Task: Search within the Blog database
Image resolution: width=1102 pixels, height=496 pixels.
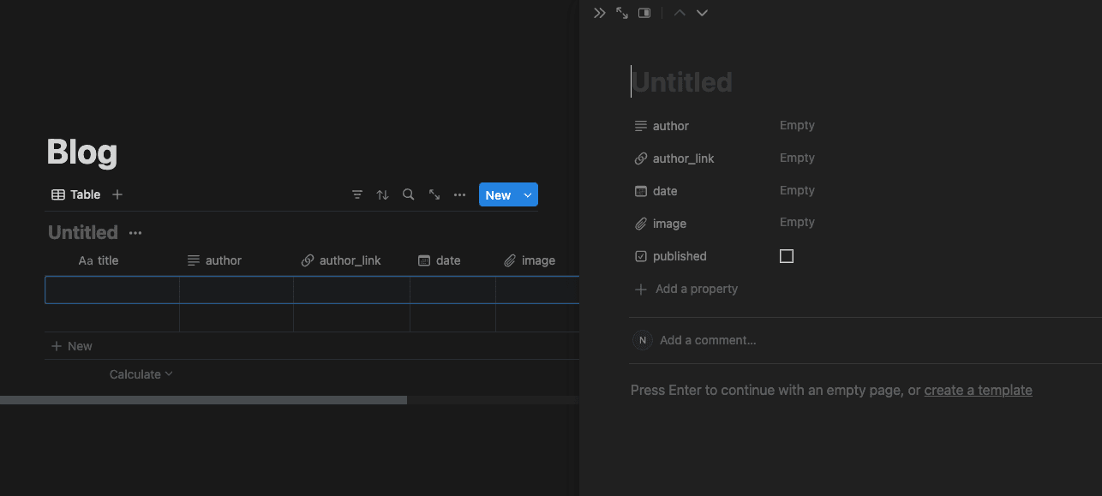Action: 408,194
